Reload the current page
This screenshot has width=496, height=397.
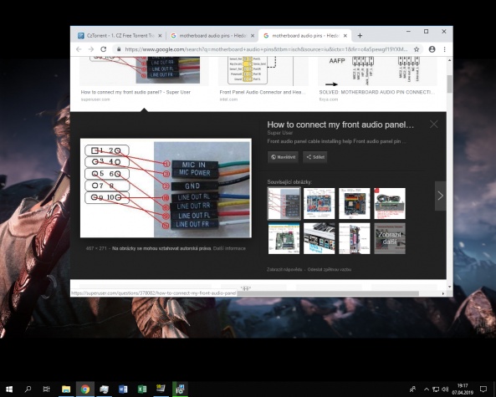104,49
